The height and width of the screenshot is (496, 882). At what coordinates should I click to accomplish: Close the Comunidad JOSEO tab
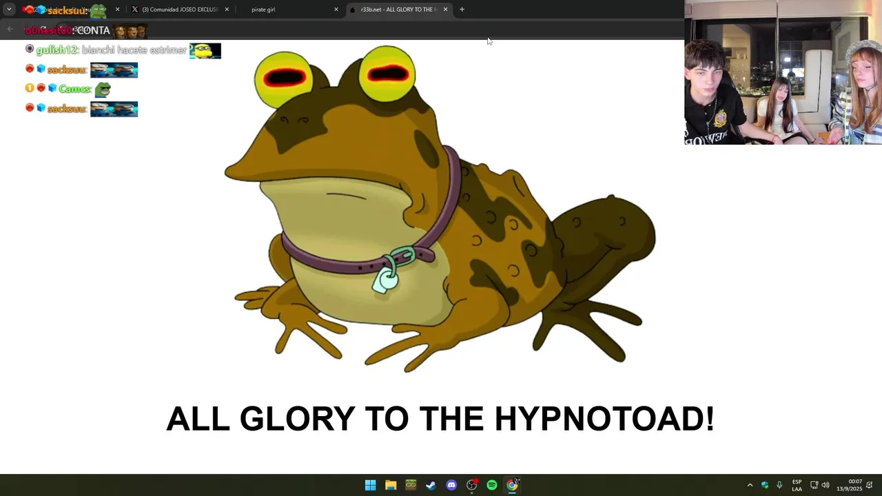pos(227,10)
